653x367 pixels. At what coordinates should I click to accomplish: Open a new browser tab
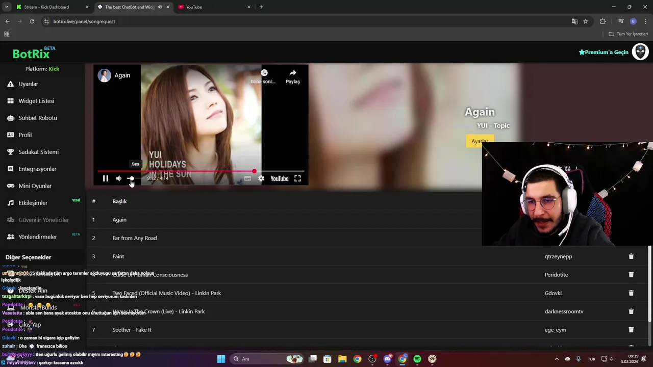tap(261, 7)
